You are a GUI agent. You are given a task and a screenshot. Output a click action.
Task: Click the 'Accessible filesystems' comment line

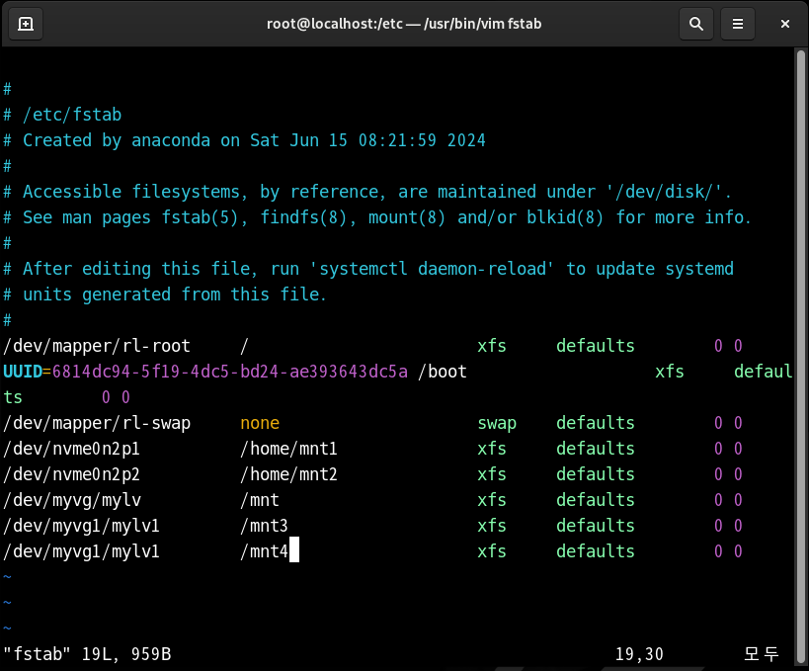(x=367, y=192)
